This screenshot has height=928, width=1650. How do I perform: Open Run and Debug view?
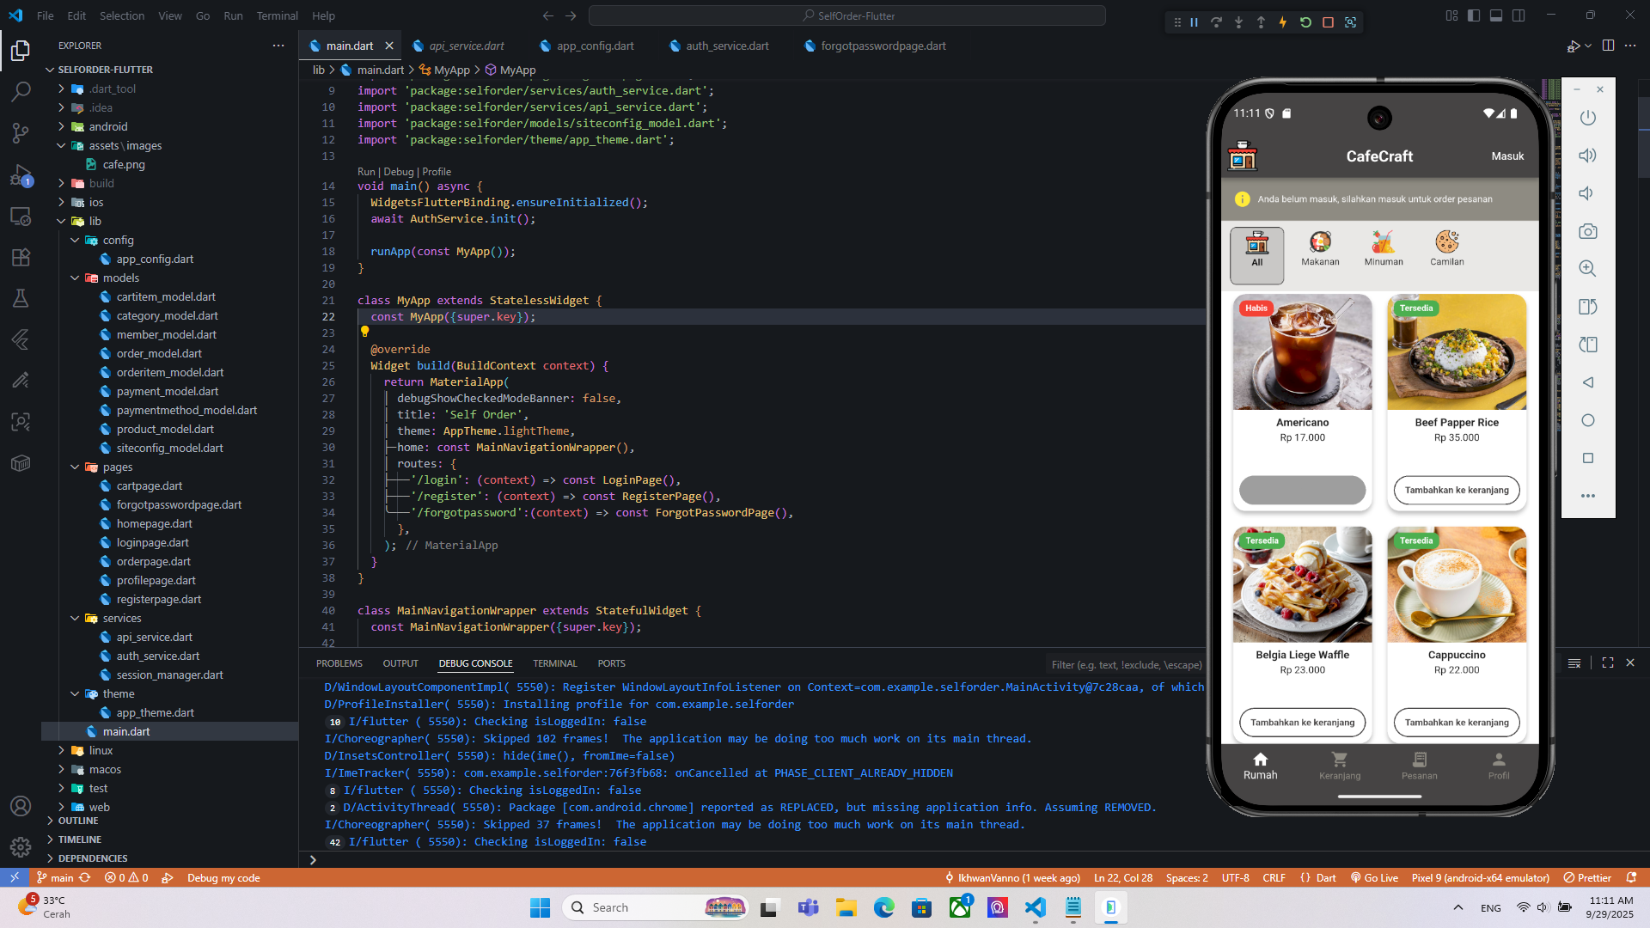pyautogui.click(x=21, y=176)
